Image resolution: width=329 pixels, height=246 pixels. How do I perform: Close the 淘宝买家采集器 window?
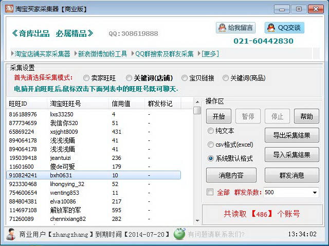[x=316, y=9]
